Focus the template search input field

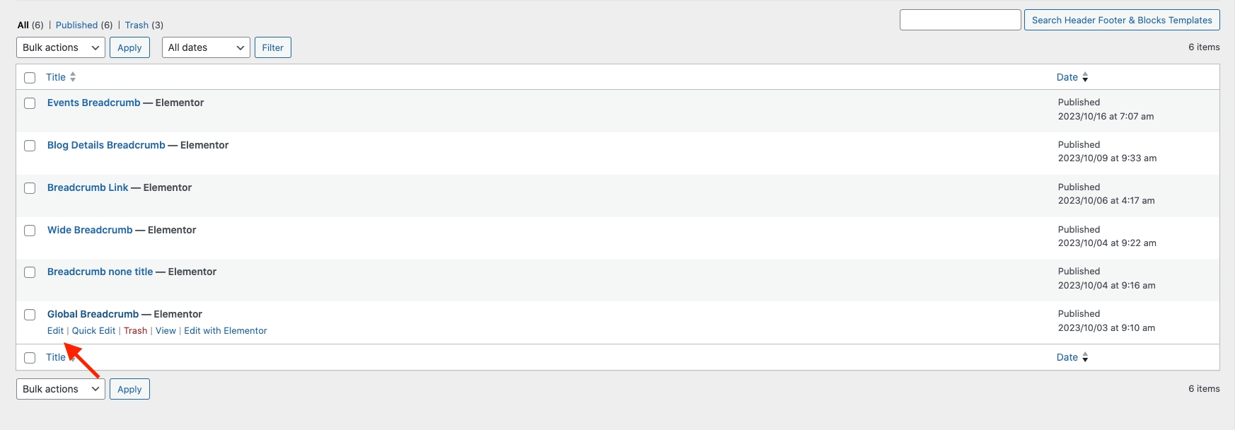tap(960, 20)
